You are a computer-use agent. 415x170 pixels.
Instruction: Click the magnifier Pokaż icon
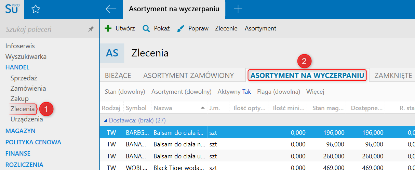click(x=146, y=28)
